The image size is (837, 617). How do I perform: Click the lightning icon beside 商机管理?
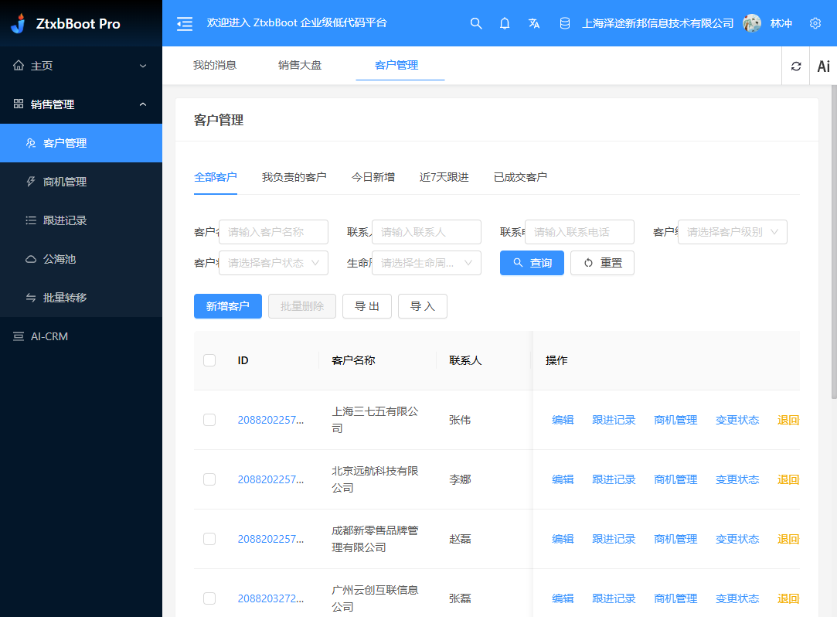31,182
